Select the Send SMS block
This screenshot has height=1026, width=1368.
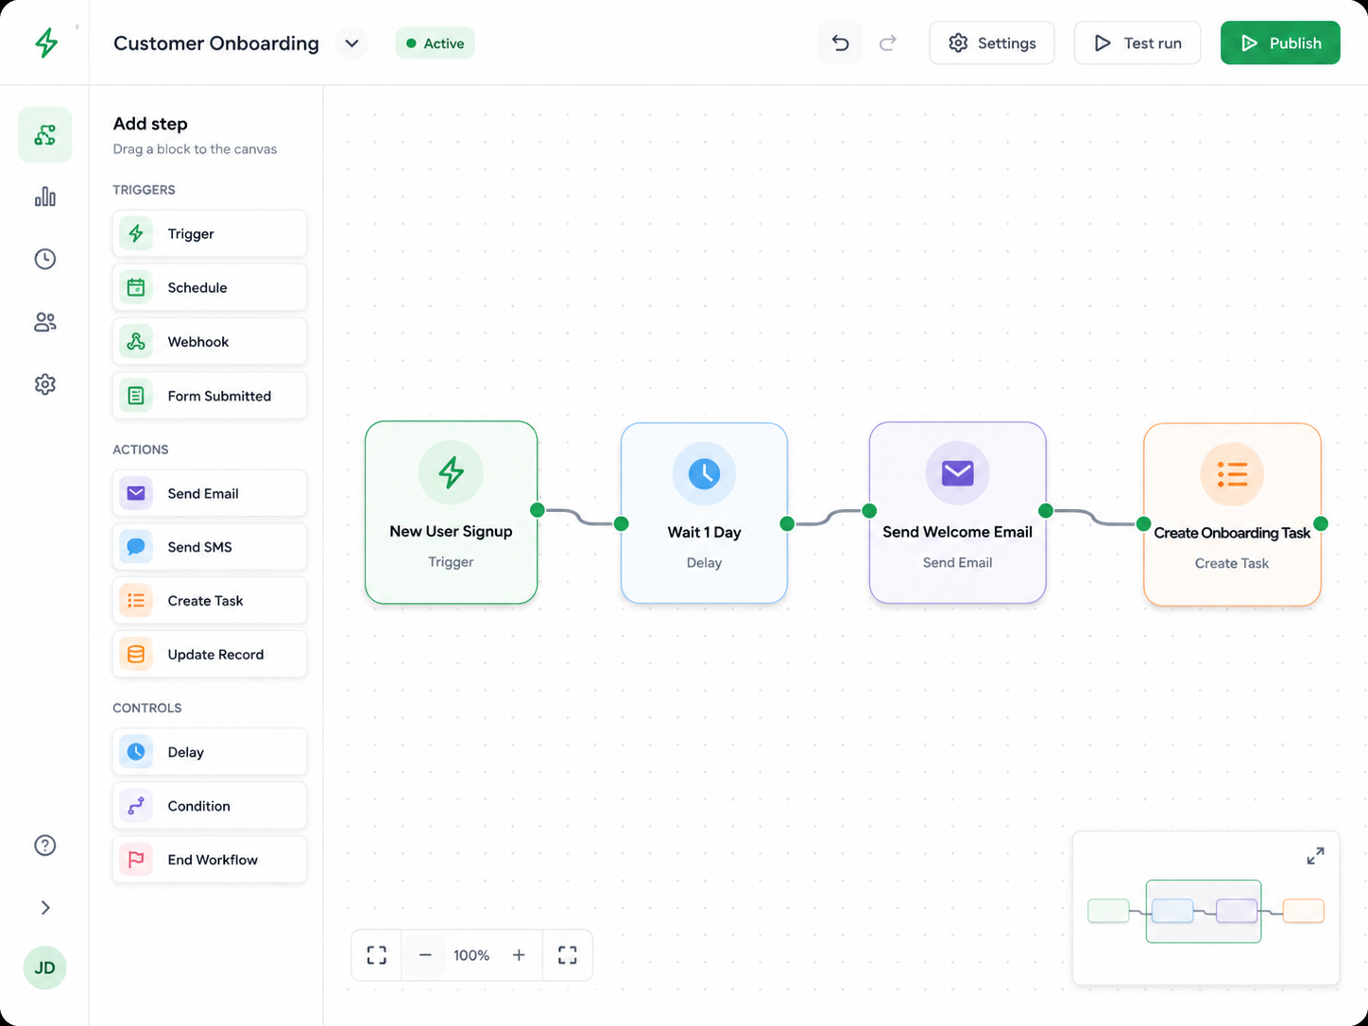tap(210, 547)
